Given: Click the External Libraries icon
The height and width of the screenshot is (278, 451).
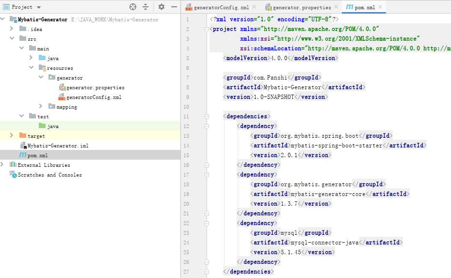Looking at the screenshot, I should coord(13,164).
